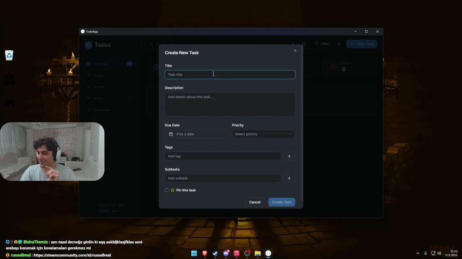
Task: Select Pinned in the sidebar
Action: [110, 87]
